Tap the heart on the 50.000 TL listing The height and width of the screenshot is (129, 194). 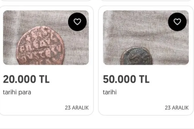tap(177, 22)
